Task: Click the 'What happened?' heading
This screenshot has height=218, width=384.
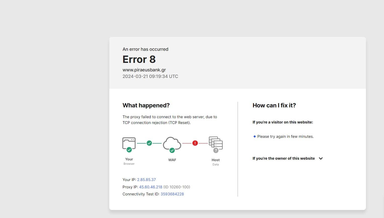Action: point(146,105)
